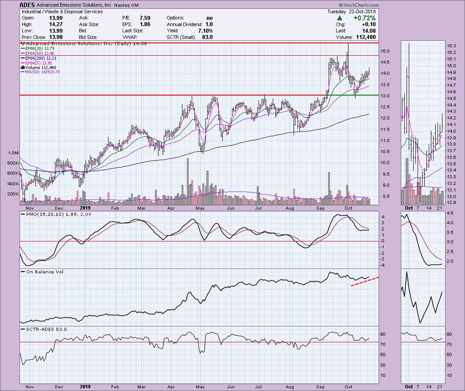Click the Sep label on the main time axis

point(320,207)
